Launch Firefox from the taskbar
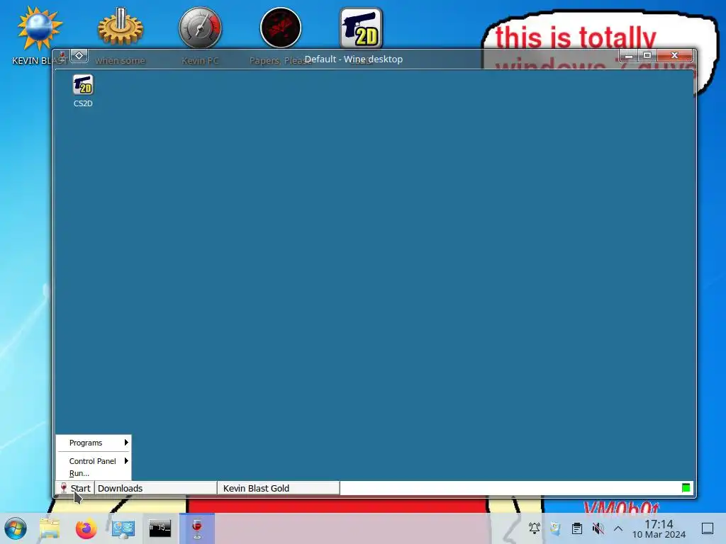 pos(86,528)
